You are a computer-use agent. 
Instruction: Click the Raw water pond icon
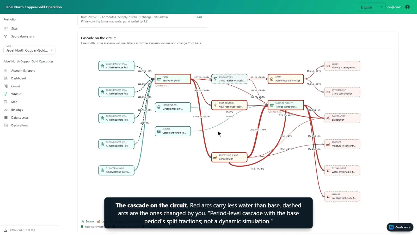click(x=159, y=79)
